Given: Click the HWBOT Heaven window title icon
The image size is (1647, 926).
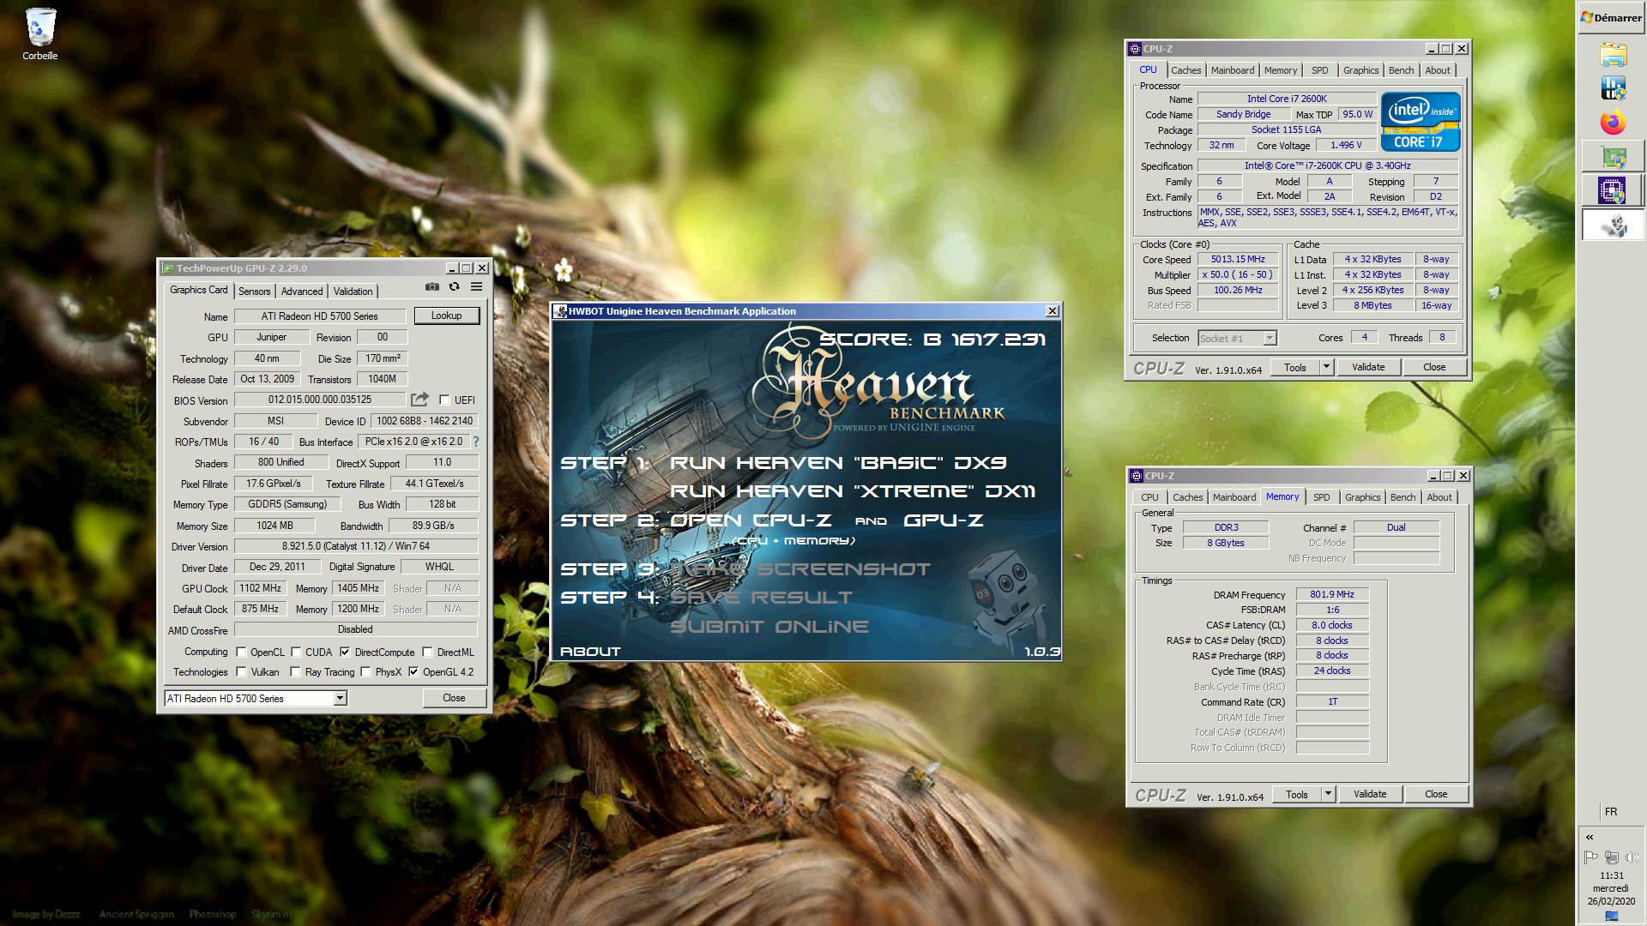Looking at the screenshot, I should pos(560,311).
